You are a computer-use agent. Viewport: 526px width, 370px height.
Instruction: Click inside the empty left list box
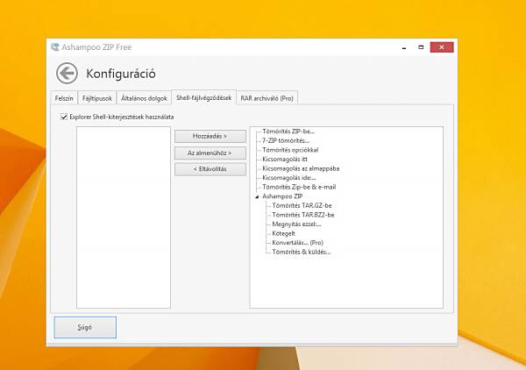pos(124,217)
